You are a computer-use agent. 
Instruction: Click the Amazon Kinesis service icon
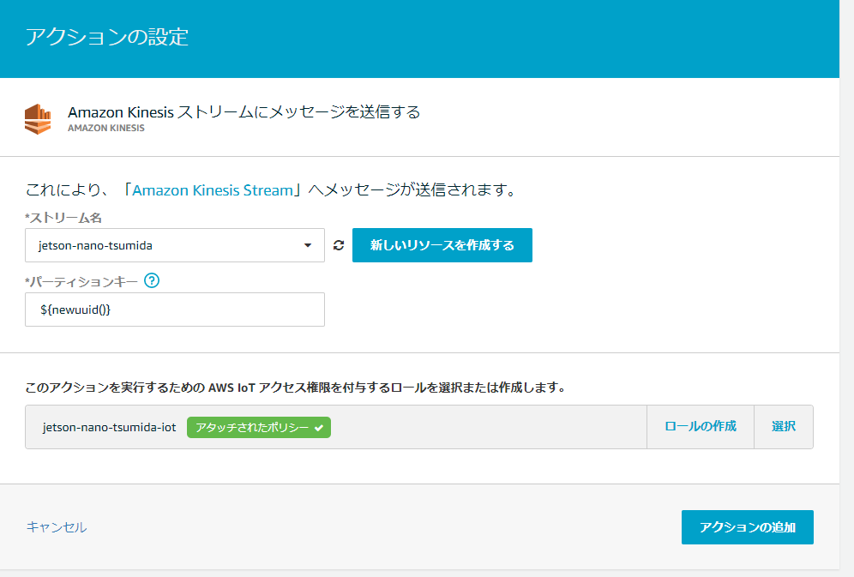(38, 118)
